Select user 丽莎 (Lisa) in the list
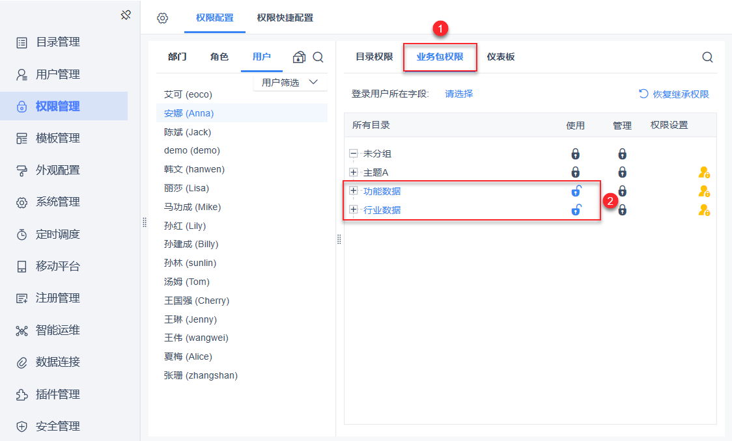The width and height of the screenshot is (732, 441). click(x=186, y=188)
